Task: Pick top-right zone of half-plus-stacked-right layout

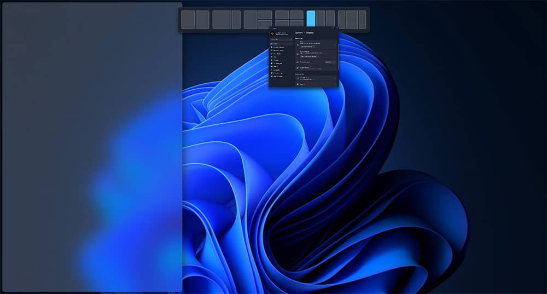Action: (265, 15)
